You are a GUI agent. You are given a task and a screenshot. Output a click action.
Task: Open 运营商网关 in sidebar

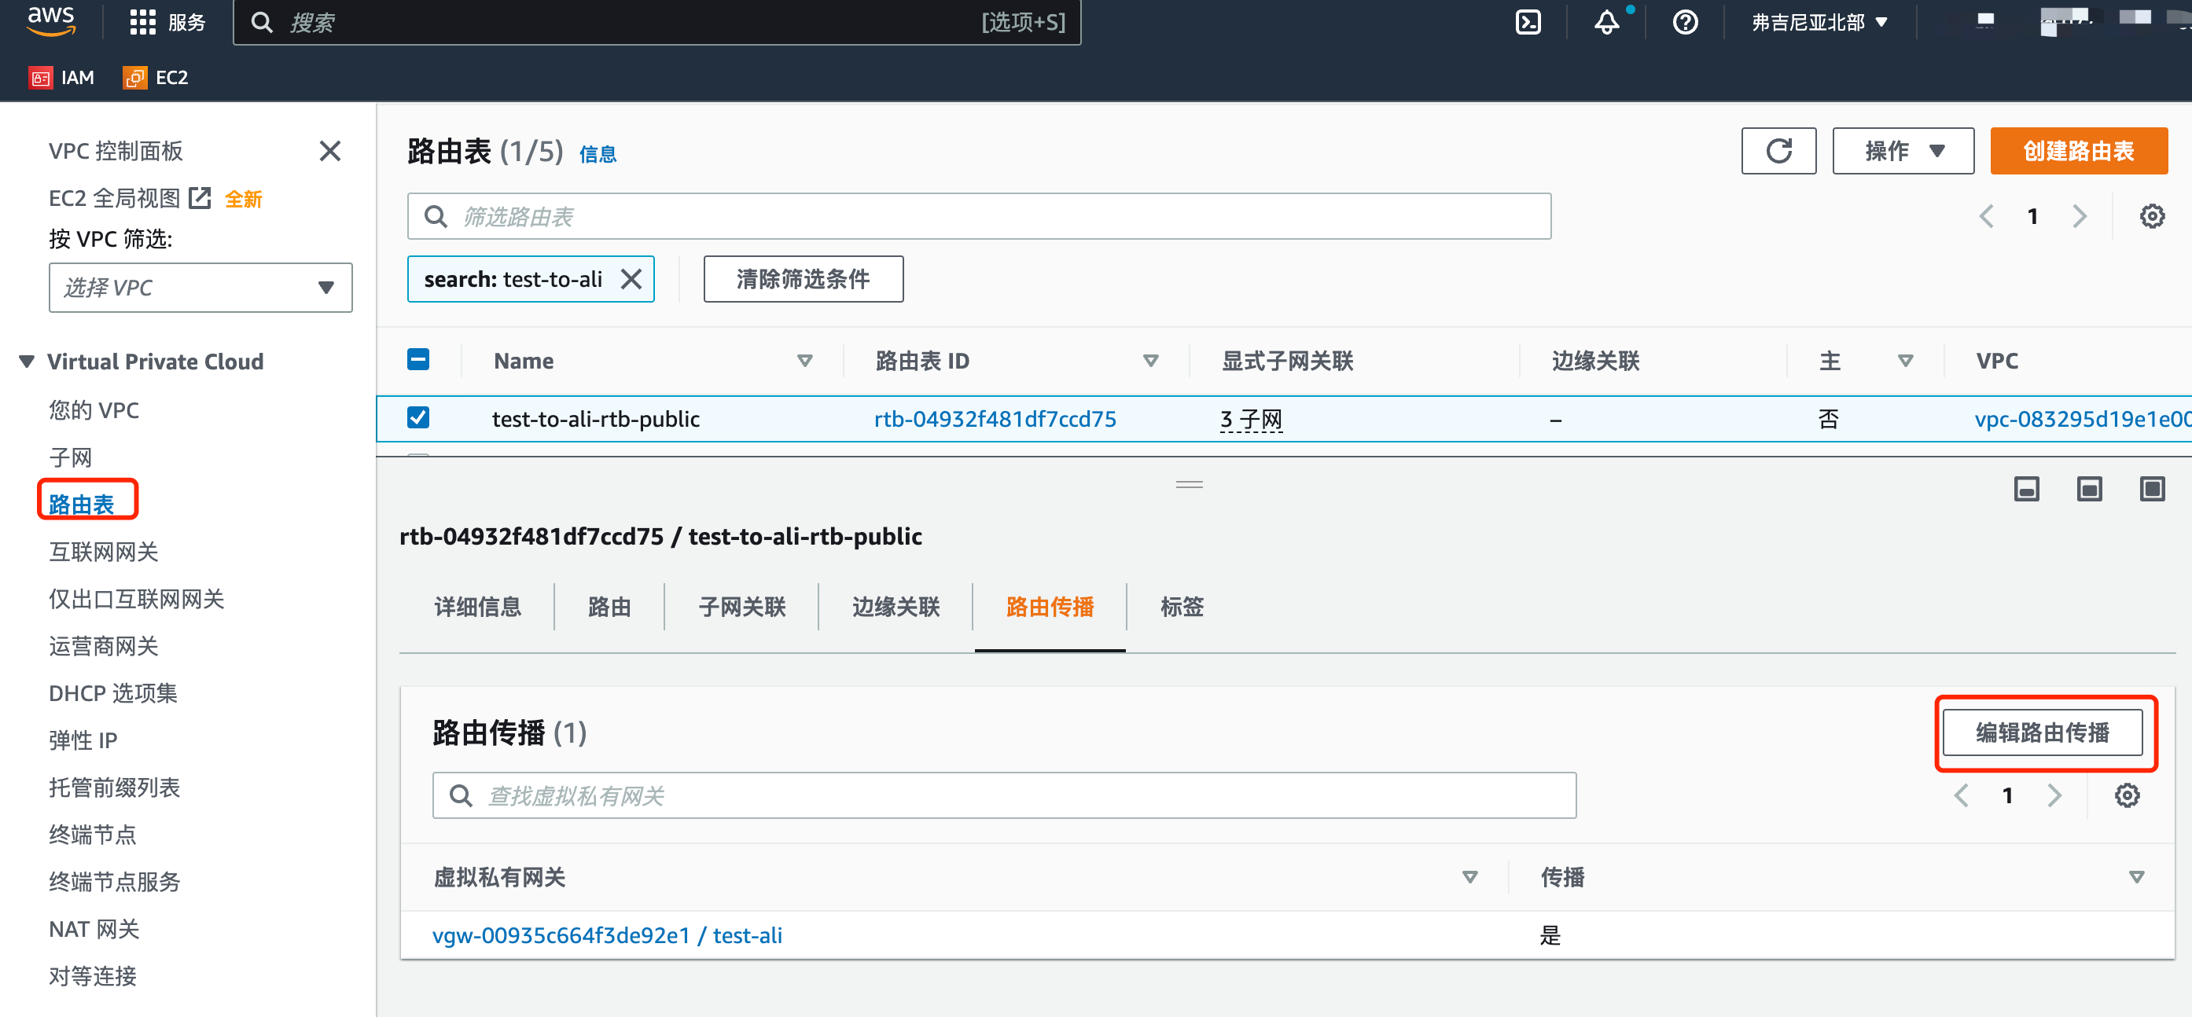(x=103, y=646)
